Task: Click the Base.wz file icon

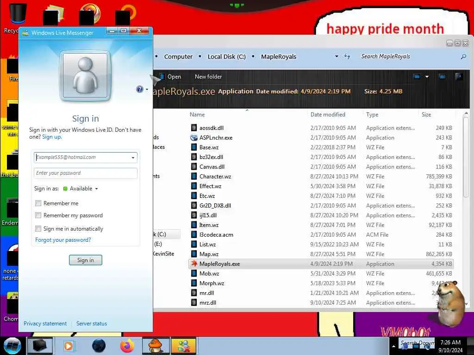Action: [x=194, y=147]
